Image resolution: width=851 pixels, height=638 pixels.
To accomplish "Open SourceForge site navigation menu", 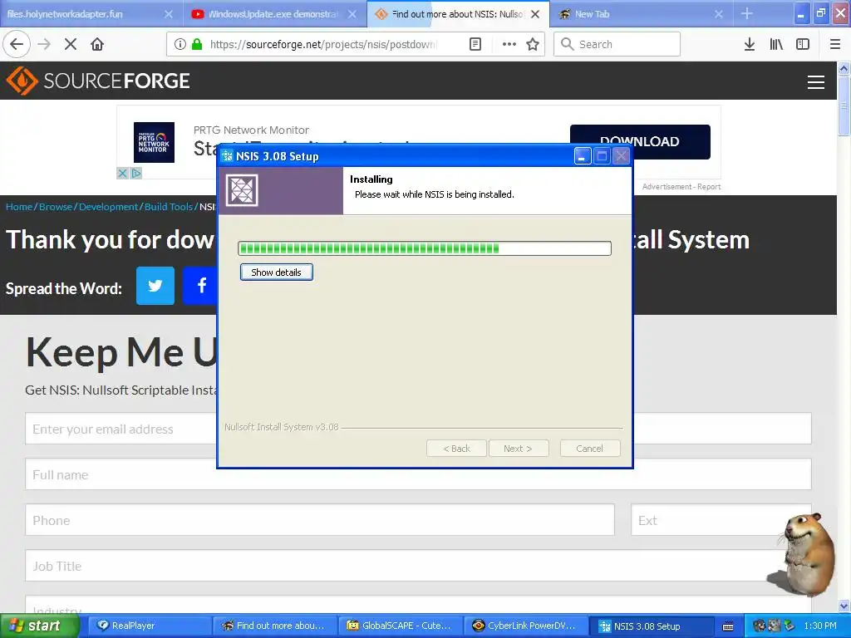I will [816, 82].
